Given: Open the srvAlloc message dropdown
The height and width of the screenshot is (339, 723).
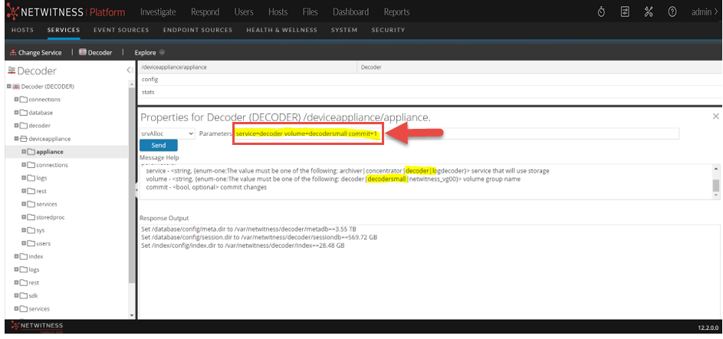Looking at the screenshot, I should pos(167,133).
